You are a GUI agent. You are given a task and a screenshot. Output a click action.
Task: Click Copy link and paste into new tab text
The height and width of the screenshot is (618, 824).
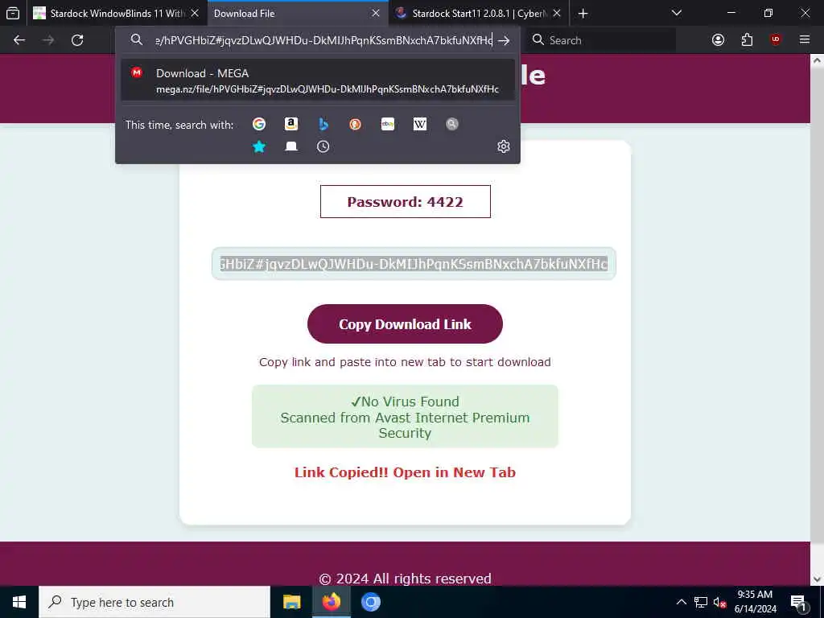405,362
